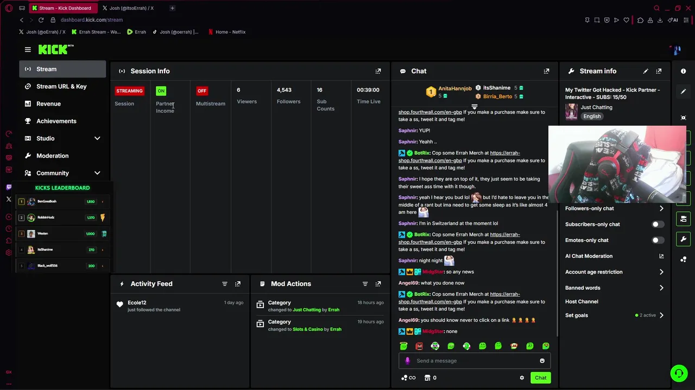This screenshot has width=695, height=390.
Task: Click the Just Chatting category thumbnail
Action: [x=571, y=112]
